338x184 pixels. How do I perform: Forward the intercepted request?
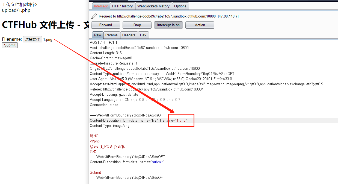tap(106, 25)
